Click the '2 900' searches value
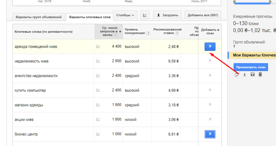Viewport: 276px width, 146px height. tap(117, 61)
